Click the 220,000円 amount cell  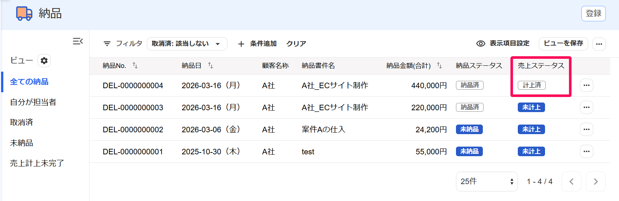429,108
